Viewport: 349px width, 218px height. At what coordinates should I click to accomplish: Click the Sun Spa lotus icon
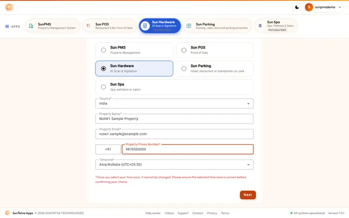tap(260, 26)
